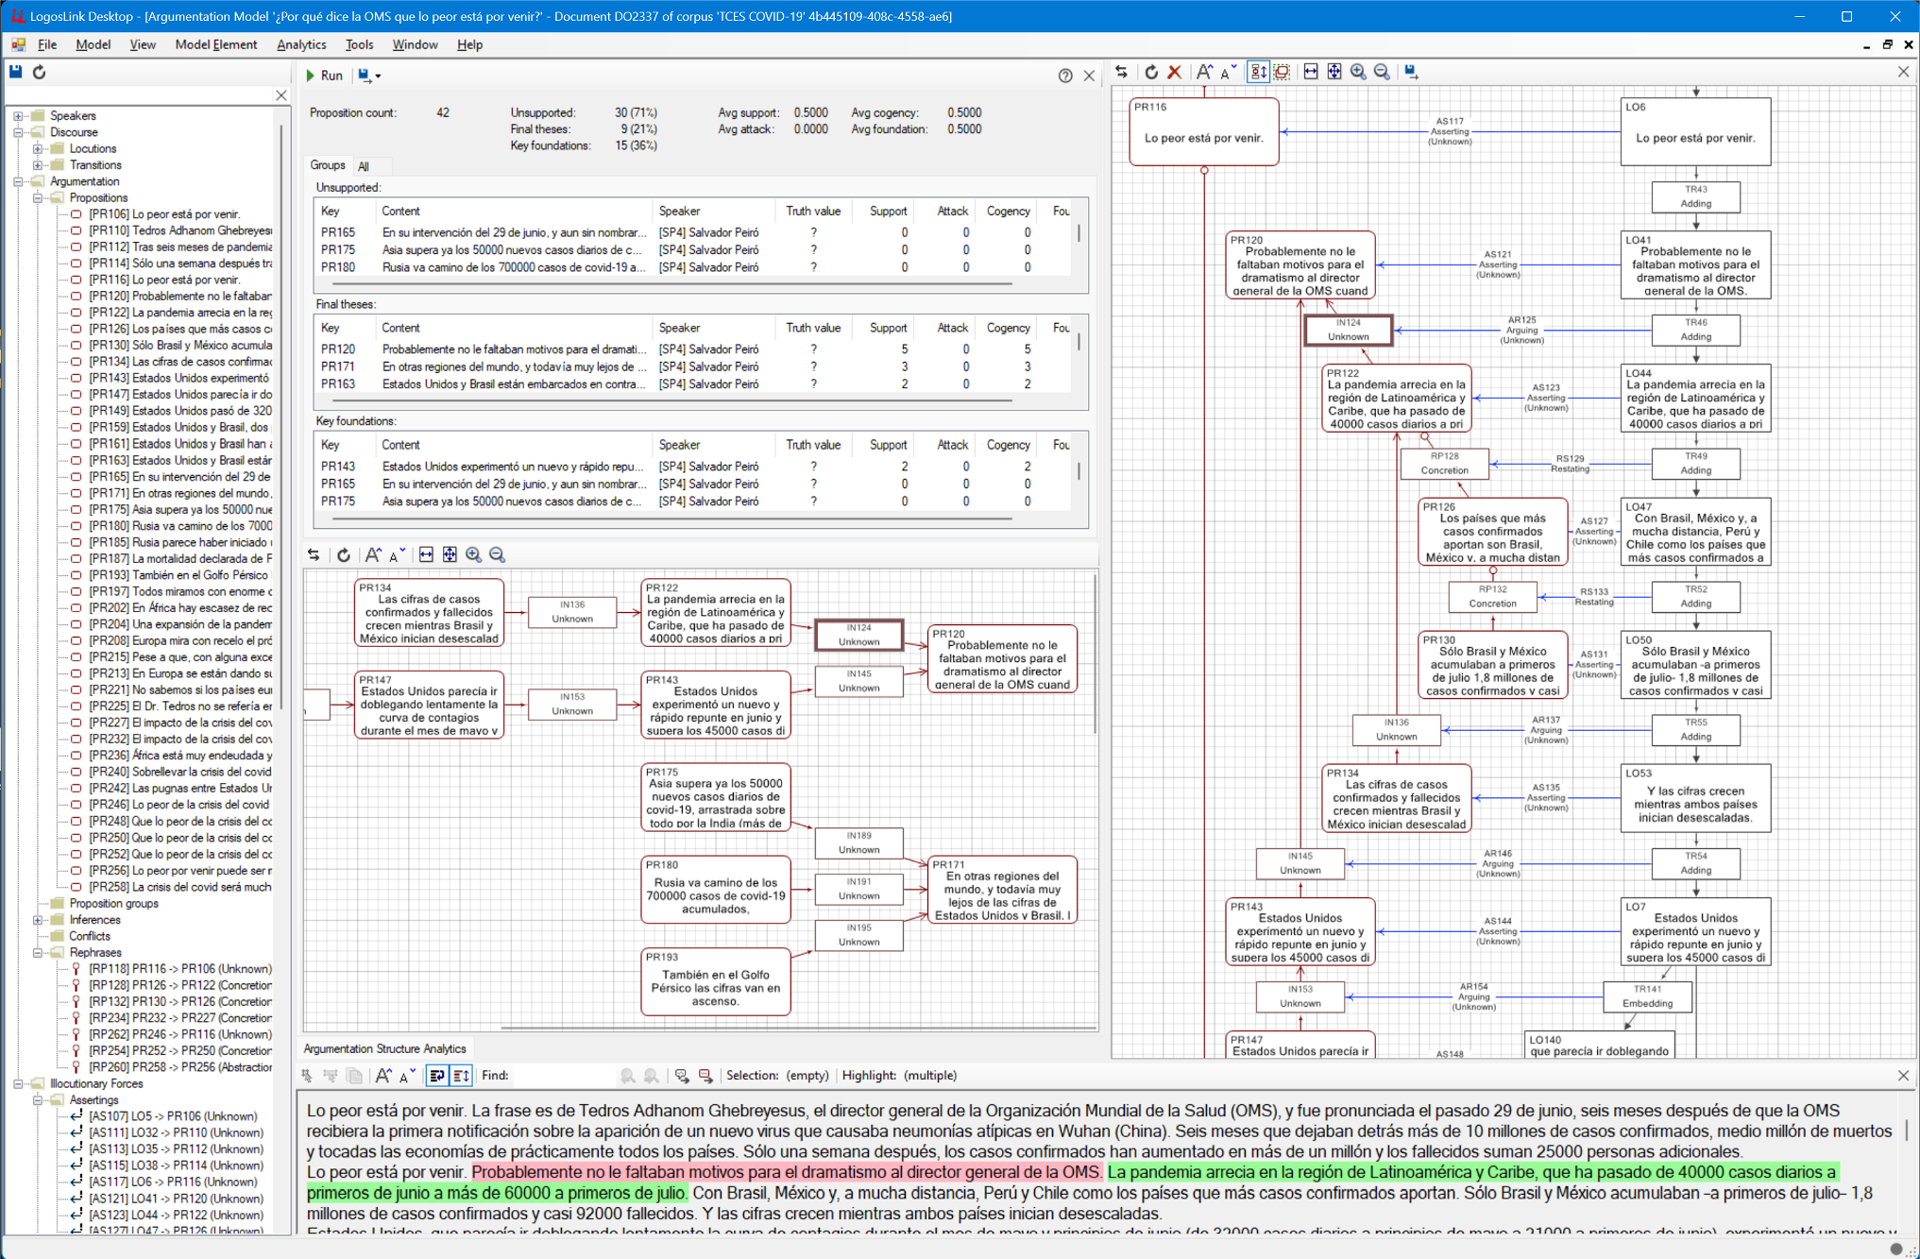Fit right diagram to width

(x=1311, y=72)
